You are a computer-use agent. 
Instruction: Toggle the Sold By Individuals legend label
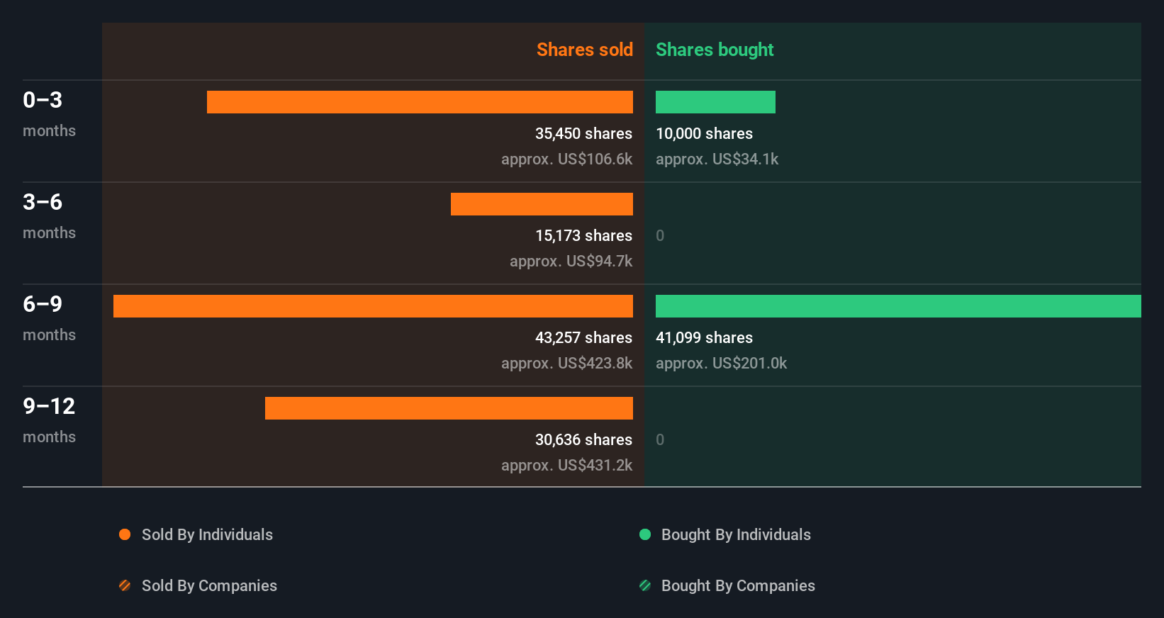pyautogui.click(x=207, y=534)
